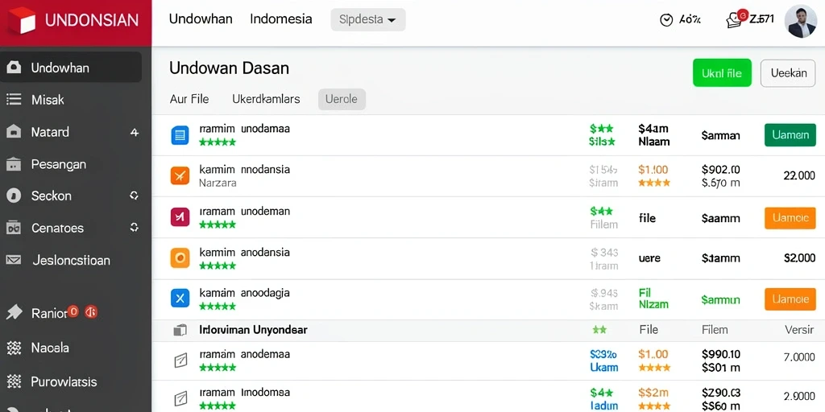This screenshot has height=412, width=825.
Task: Open the user profile avatar
Action: 800,22
